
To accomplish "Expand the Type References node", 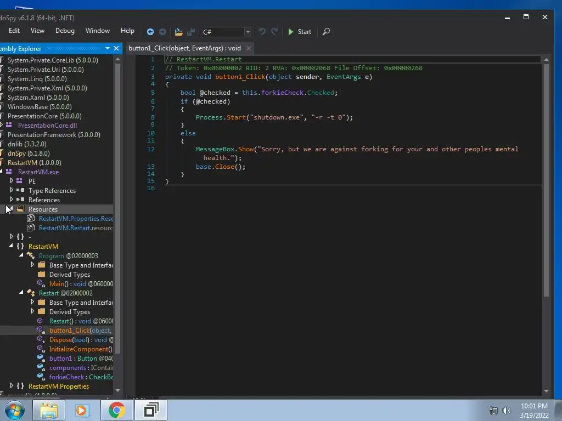I will tap(12, 190).
